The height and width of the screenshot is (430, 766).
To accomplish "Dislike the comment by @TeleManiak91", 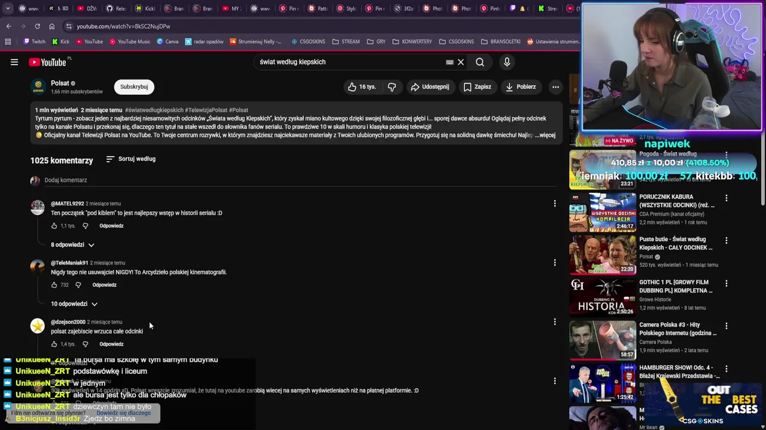I will pyautogui.click(x=78, y=285).
